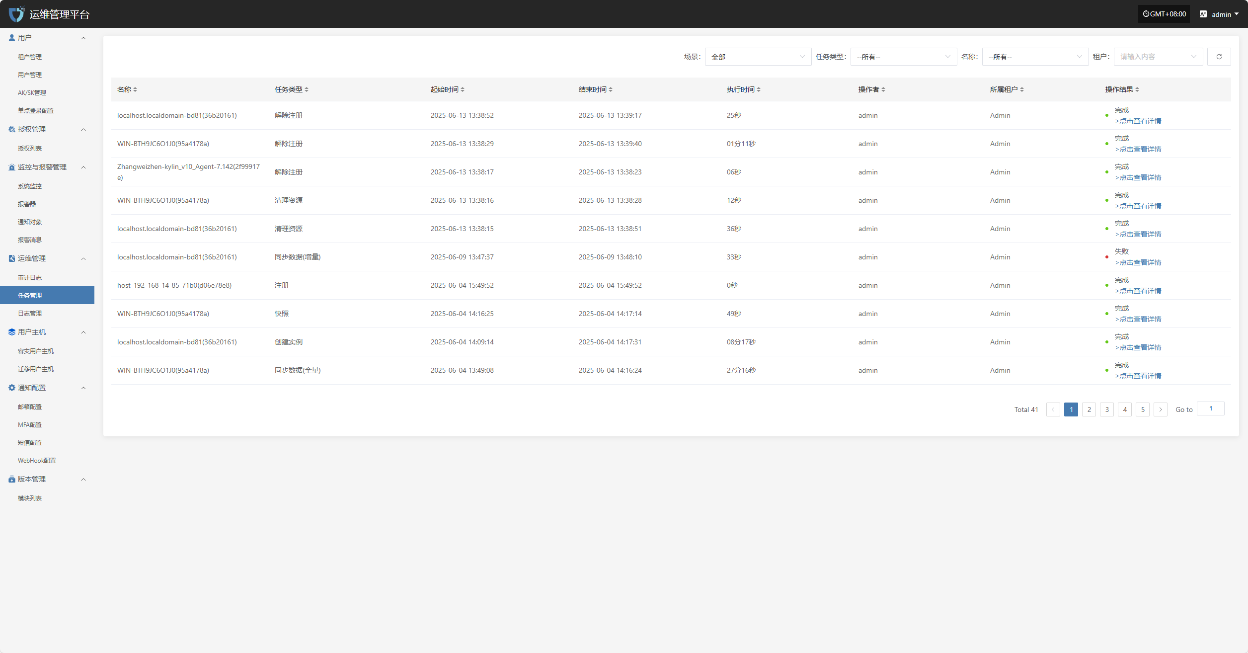Click the language icon beside admin
1248x653 pixels.
pyautogui.click(x=1203, y=14)
